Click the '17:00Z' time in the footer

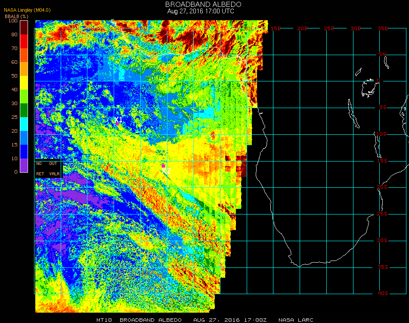click(x=255, y=320)
